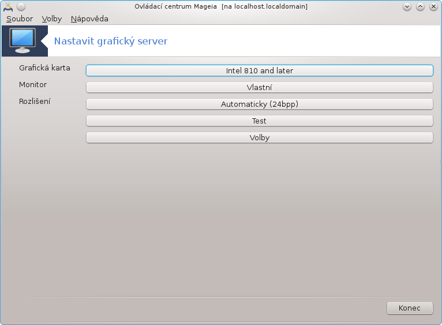
Task: Click the Intel 810 and later button
Action: pyautogui.click(x=259, y=70)
